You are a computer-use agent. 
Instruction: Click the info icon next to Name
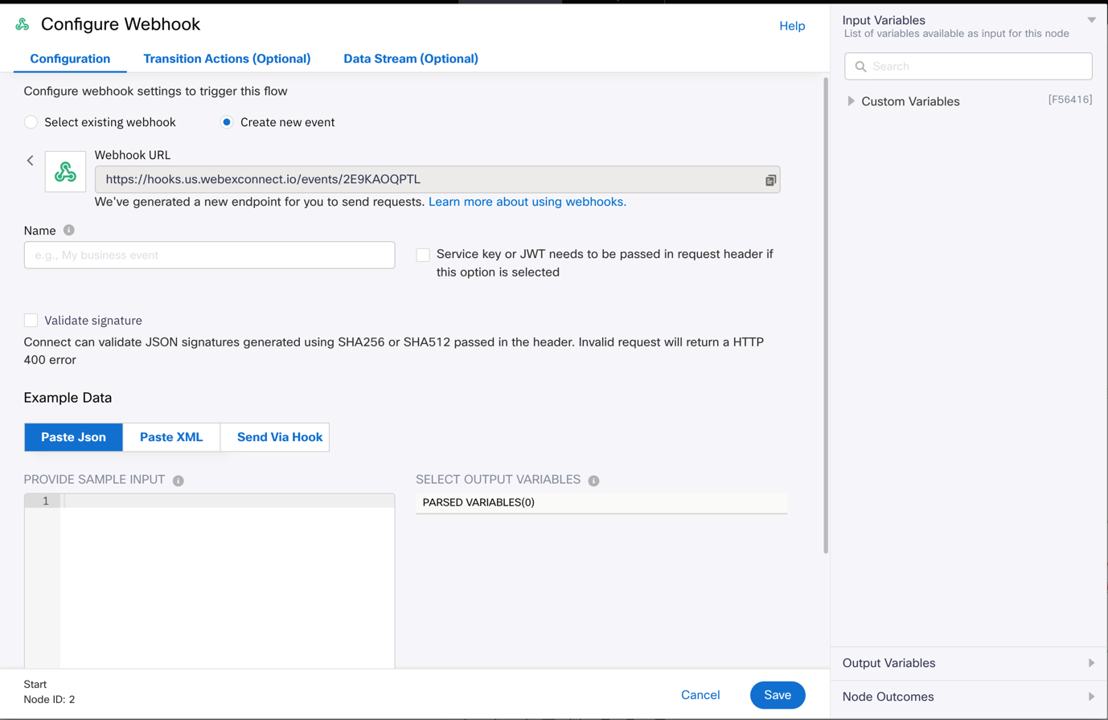coord(69,230)
